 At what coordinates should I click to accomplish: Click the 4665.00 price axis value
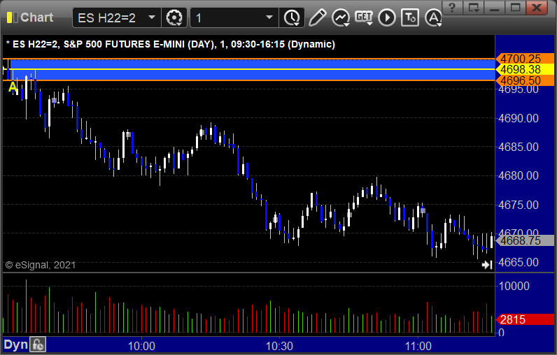pos(519,263)
